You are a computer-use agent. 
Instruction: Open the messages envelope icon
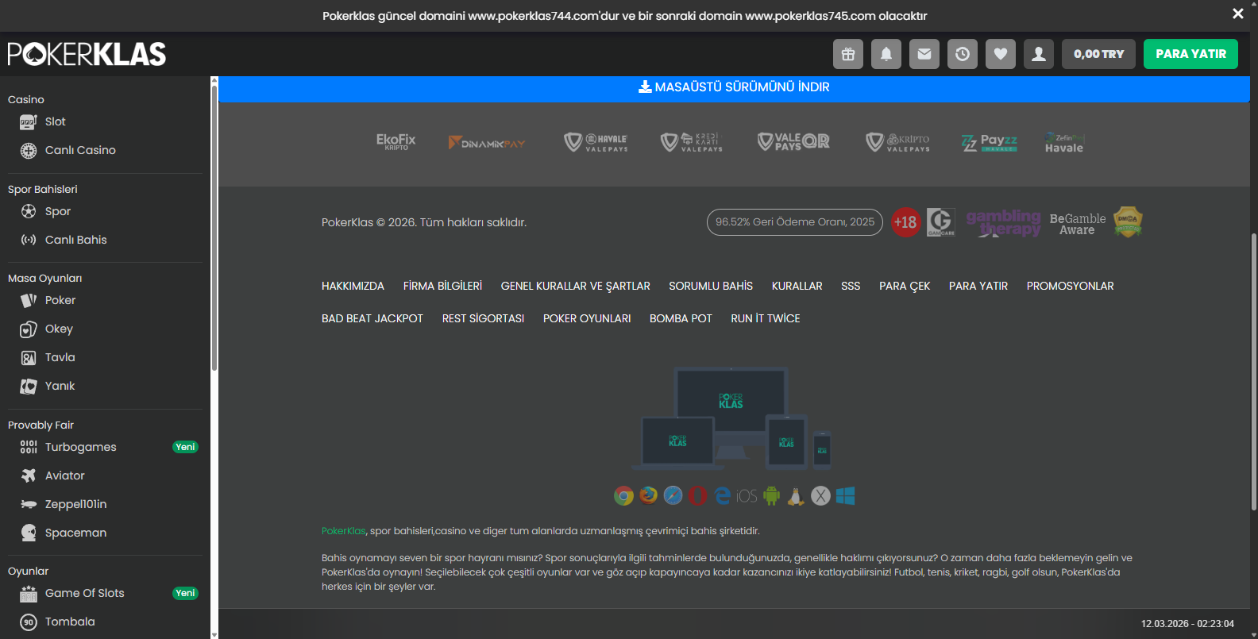point(924,54)
